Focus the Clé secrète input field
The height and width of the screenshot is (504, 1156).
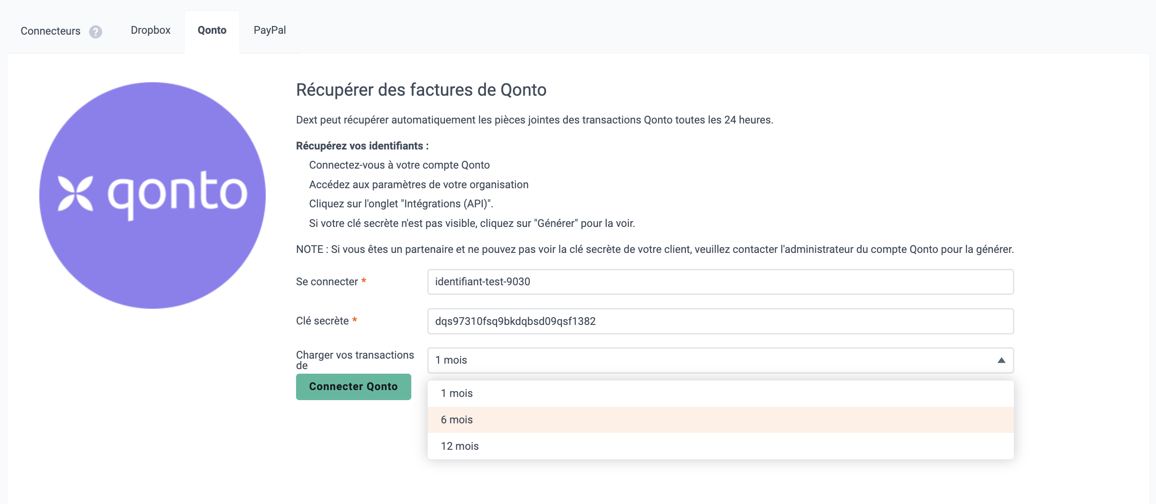(721, 321)
